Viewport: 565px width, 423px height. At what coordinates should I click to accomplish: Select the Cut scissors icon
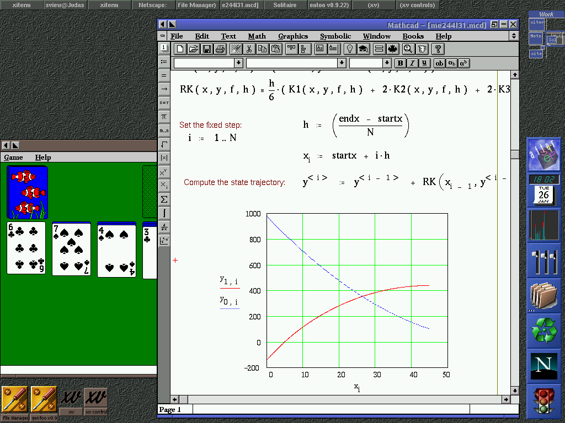pyautogui.click(x=249, y=49)
